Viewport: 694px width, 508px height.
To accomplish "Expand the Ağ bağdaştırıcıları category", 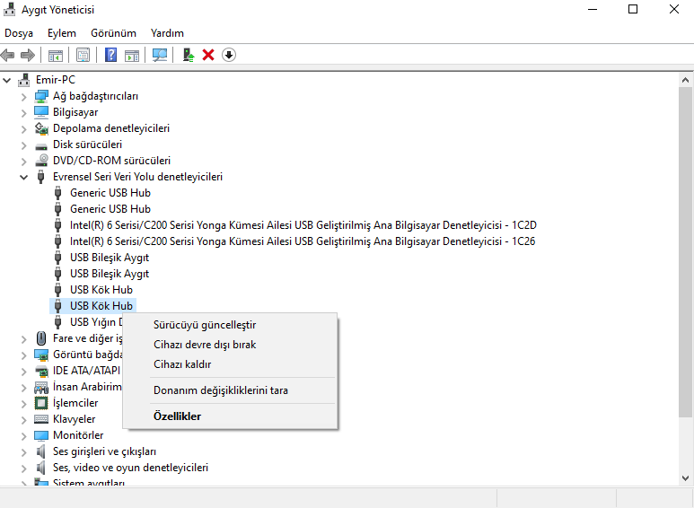I will [x=24, y=96].
